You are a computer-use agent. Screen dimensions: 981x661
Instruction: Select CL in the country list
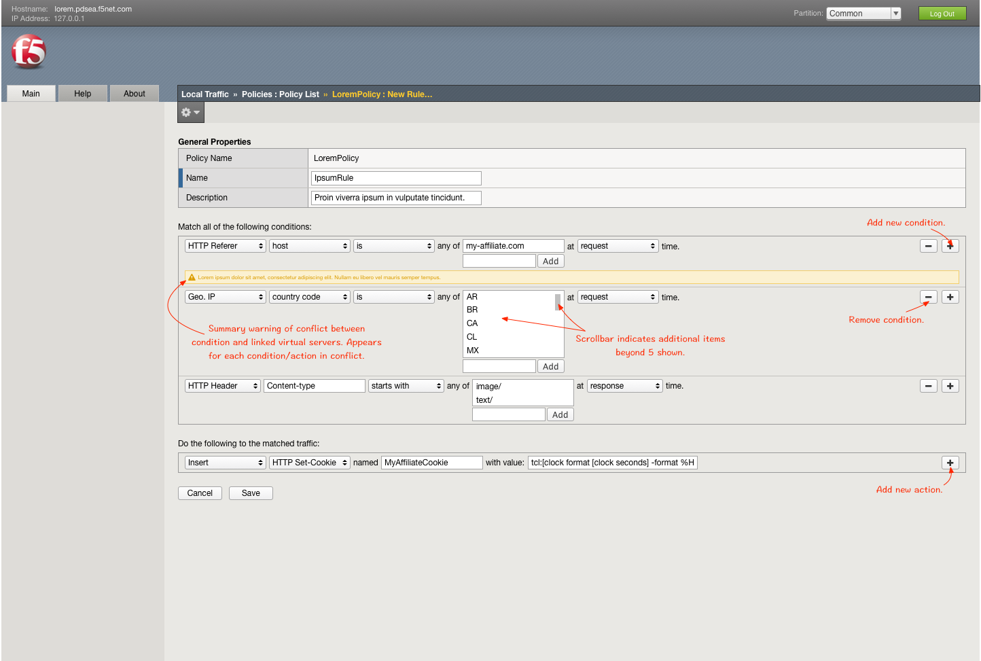[x=472, y=337]
